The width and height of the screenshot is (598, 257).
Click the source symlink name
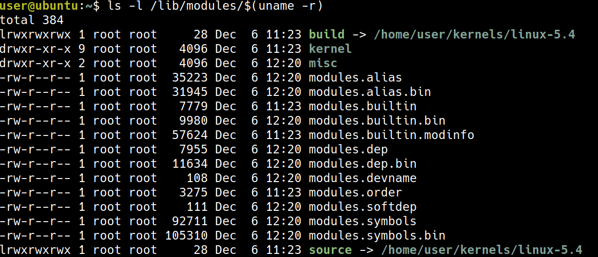point(330,250)
